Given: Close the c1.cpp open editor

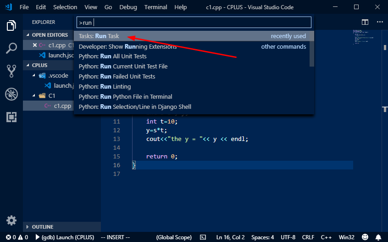Looking at the screenshot, I should tap(35, 45).
